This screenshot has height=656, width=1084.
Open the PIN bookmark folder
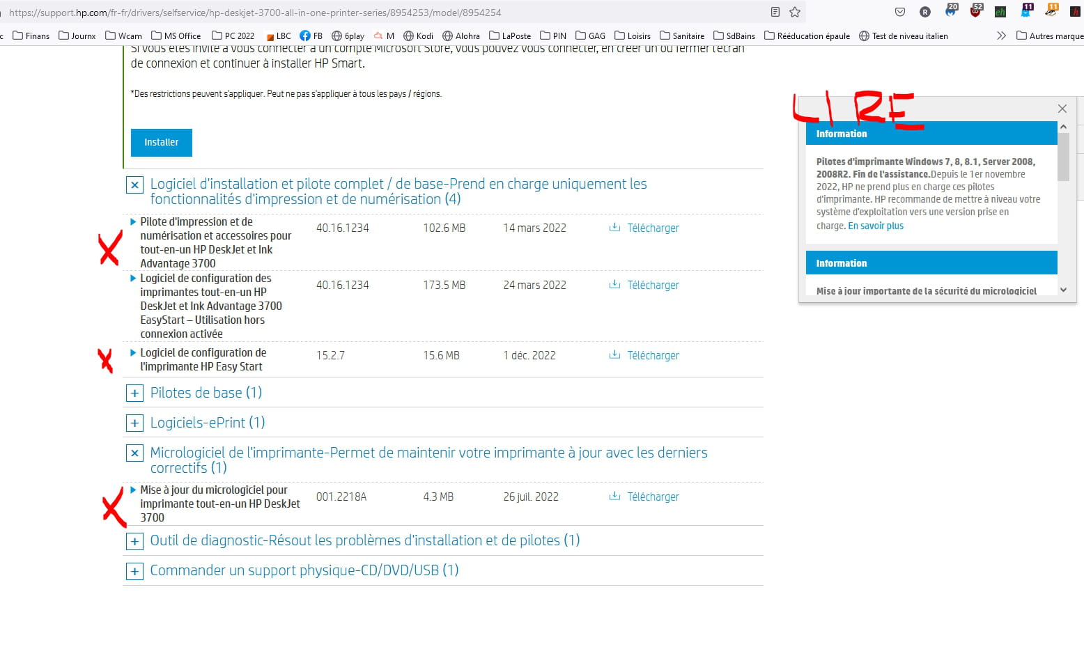(x=553, y=36)
